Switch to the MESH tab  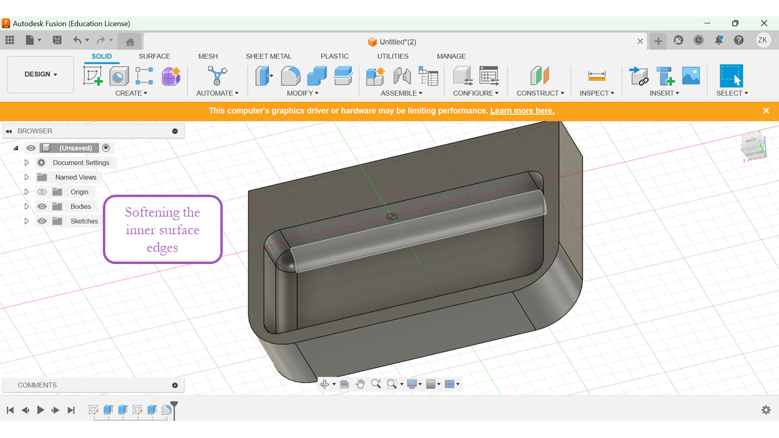(208, 56)
